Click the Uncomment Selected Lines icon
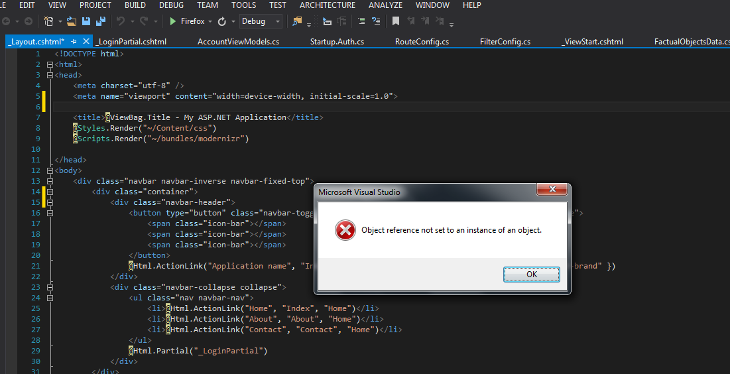 [x=376, y=21]
